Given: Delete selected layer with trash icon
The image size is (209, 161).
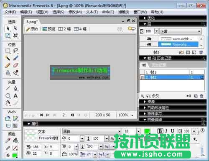Looking at the screenshot, I should pyautogui.click(x=201, y=52).
